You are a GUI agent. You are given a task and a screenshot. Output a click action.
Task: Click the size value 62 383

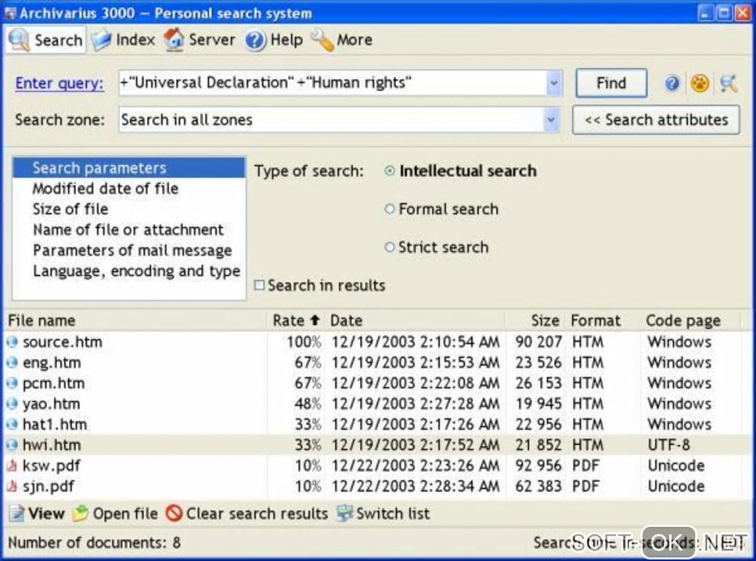(539, 486)
